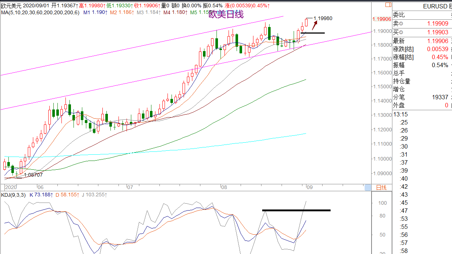Viewport: 452px width, 254px height.
Task: Click the D 58.155 value
Action: 67,195
